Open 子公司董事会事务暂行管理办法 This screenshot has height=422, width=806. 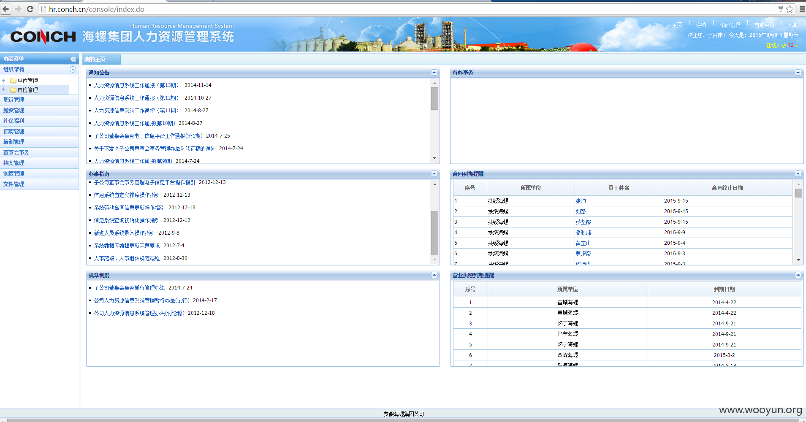point(129,288)
